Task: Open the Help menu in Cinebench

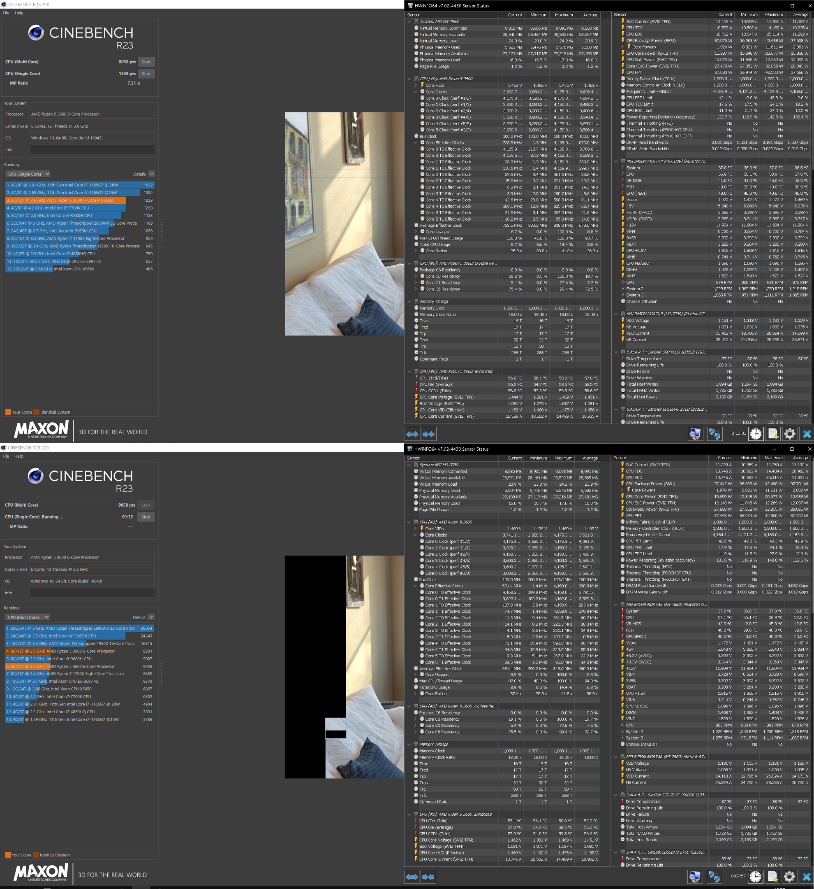Action: click(x=18, y=13)
